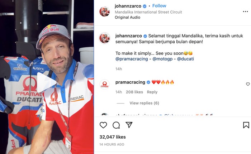Open the pramacracing avatar

105,84
